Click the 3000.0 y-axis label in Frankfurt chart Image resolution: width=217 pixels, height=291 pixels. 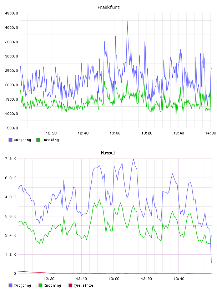coord(11,56)
